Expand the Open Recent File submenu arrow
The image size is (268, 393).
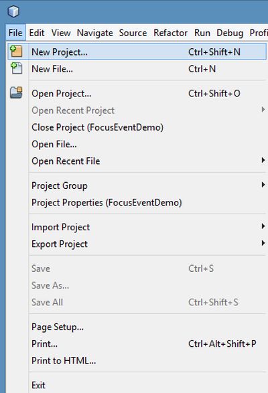[x=263, y=160]
